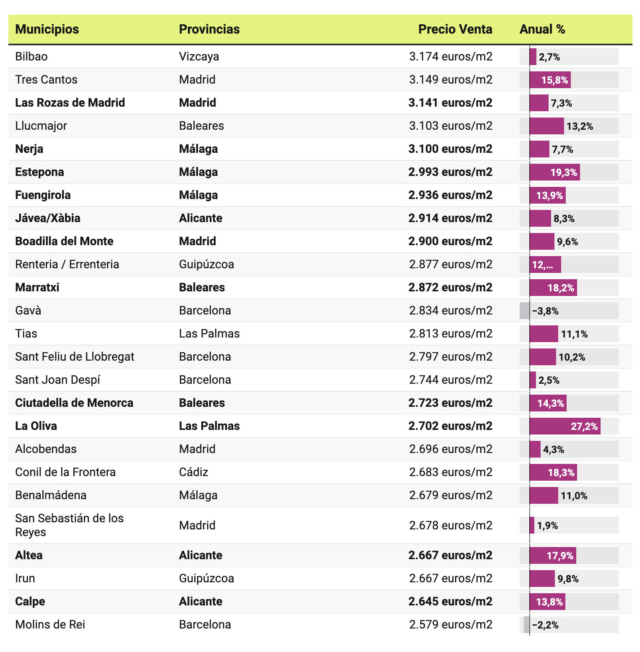Click the Las Rozas de Madrid row name
Screen dimensions: 640x652
click(70, 103)
